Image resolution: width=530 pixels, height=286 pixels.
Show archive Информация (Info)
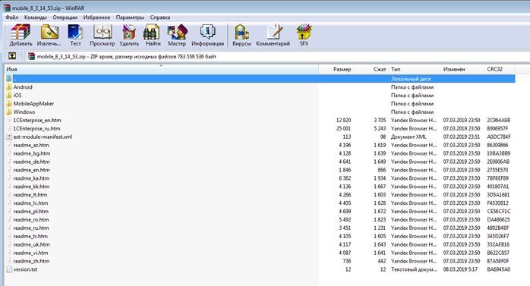point(207,33)
